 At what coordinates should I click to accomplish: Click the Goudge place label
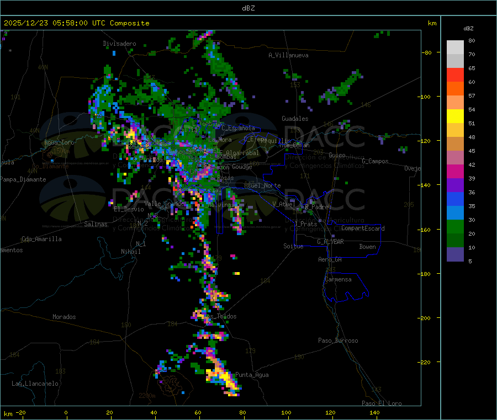pyautogui.click(x=242, y=167)
